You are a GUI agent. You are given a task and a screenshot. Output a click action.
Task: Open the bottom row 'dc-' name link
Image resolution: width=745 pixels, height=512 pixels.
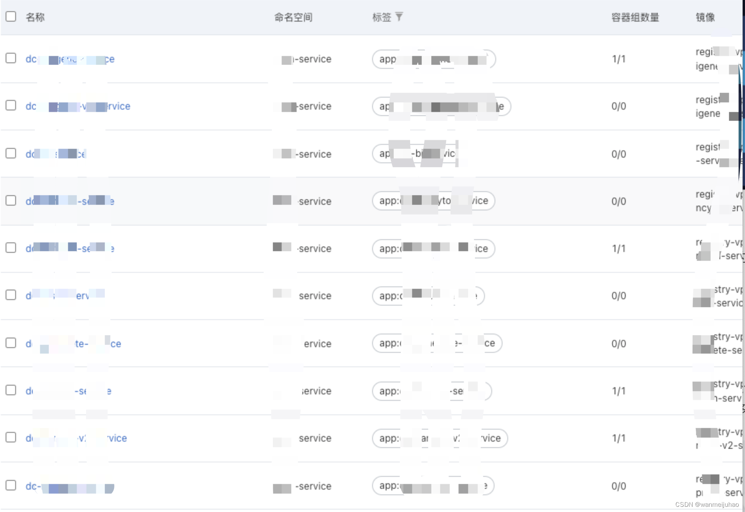(x=70, y=487)
